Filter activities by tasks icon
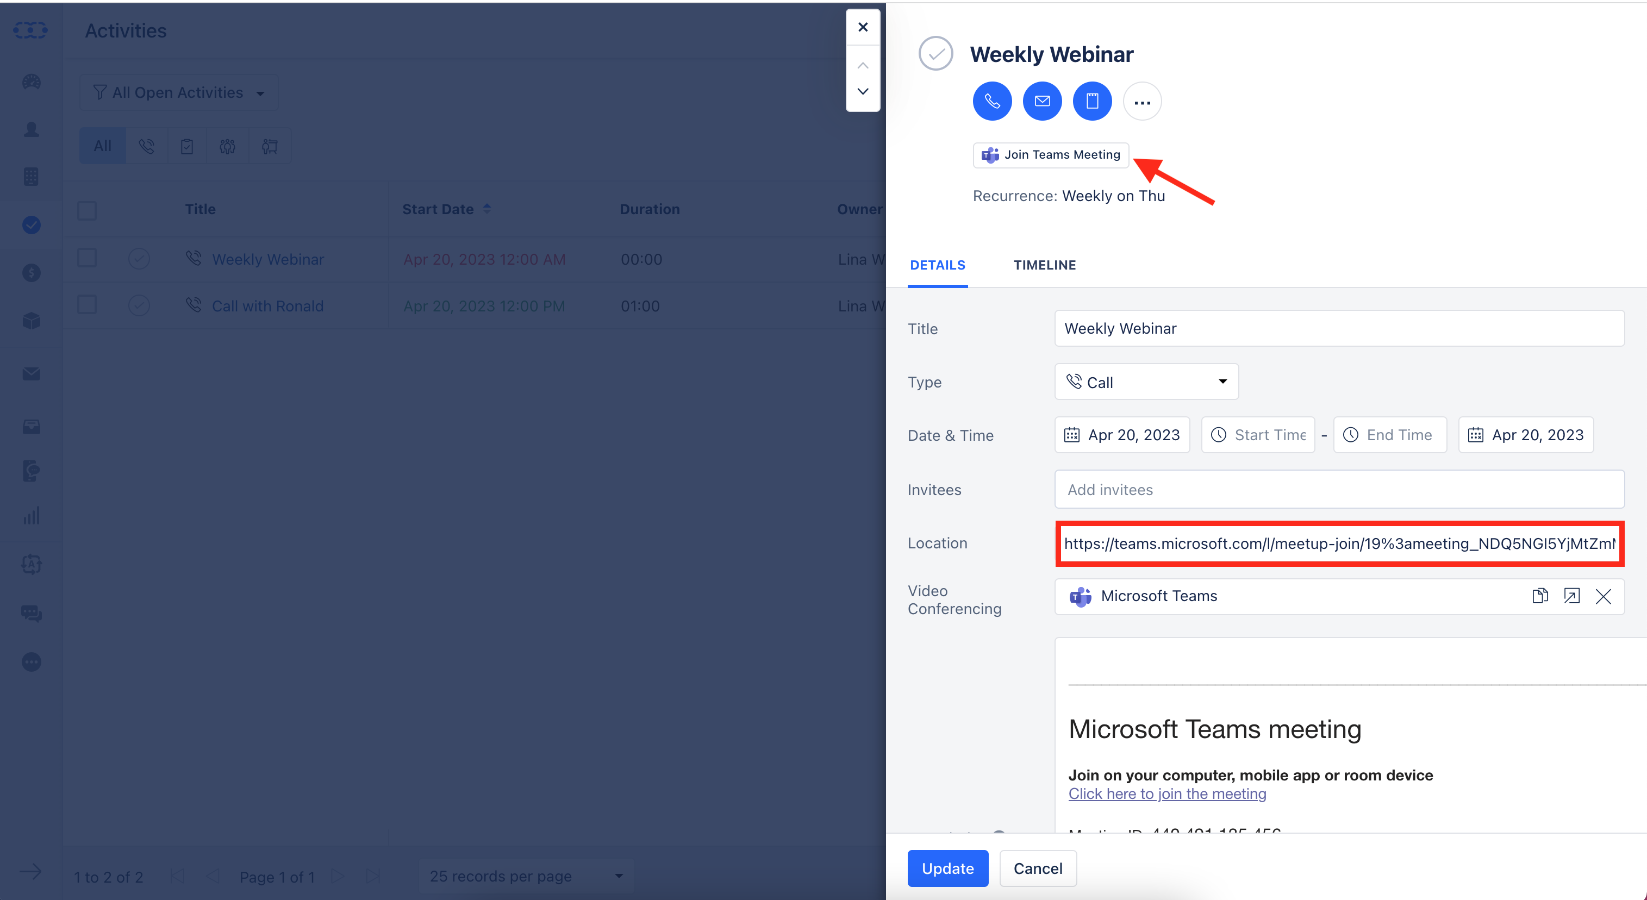The image size is (1647, 900). coord(186,146)
